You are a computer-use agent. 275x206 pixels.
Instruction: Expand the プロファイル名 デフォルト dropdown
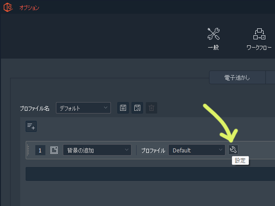pos(83,108)
